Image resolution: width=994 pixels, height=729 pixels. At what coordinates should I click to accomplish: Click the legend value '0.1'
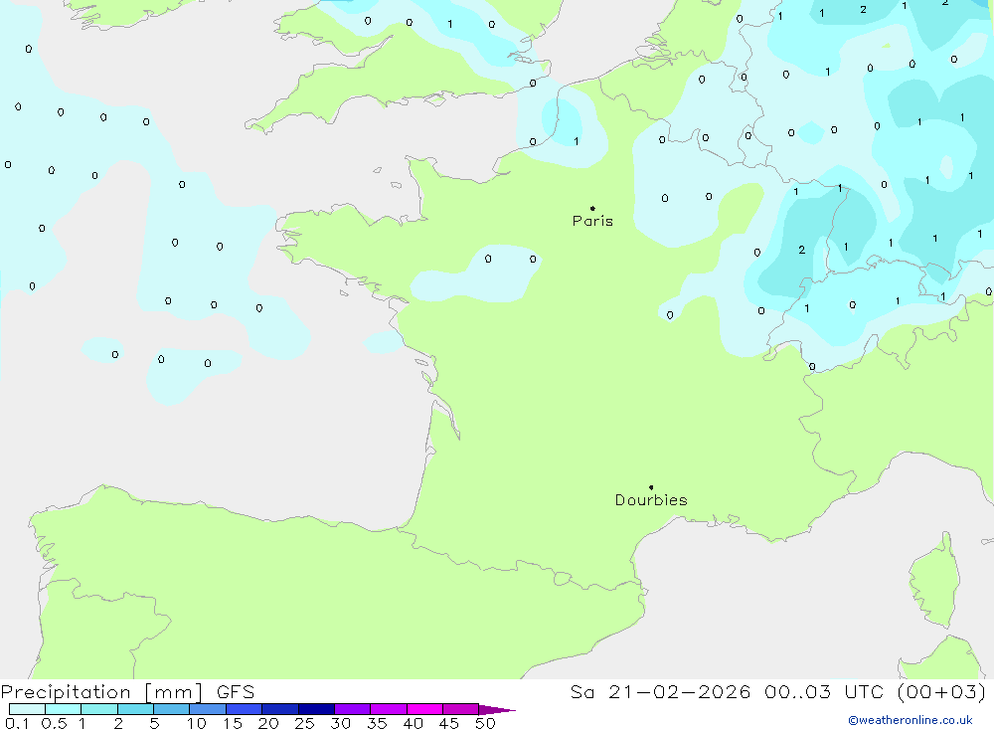[x=17, y=723]
